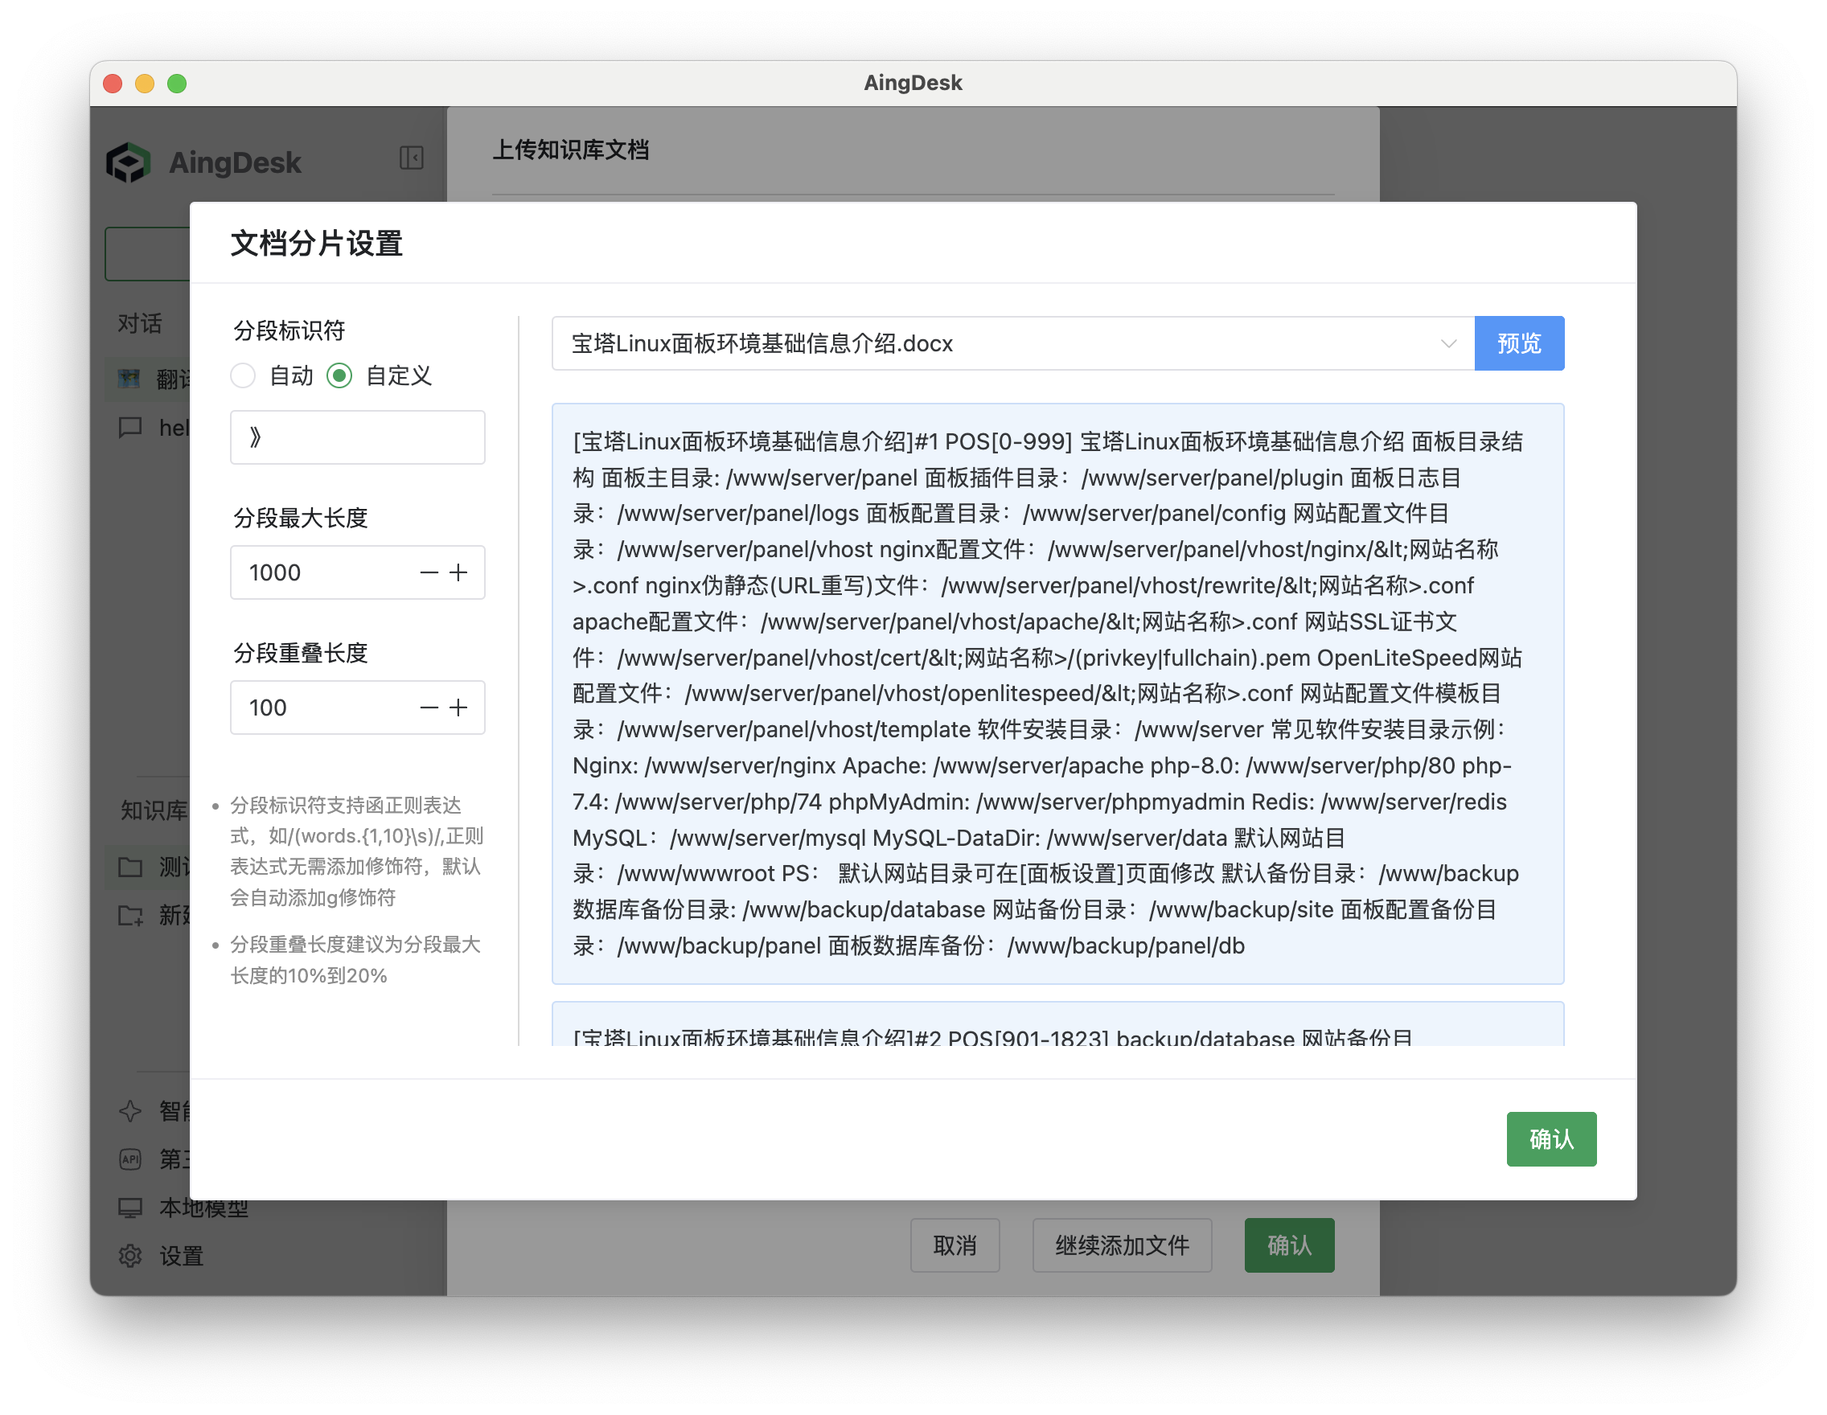The image size is (1827, 1415).
Task: Click the AingDesk logo icon
Action: pos(130,162)
